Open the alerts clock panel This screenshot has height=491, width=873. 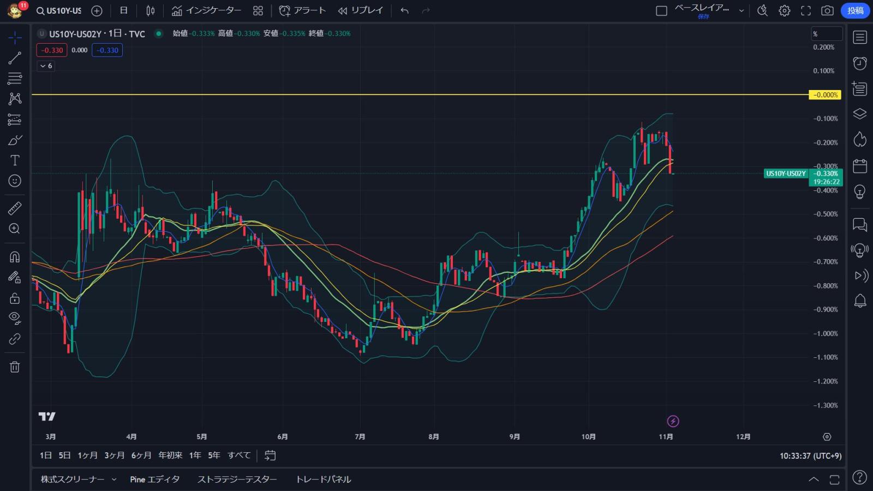tap(860, 63)
